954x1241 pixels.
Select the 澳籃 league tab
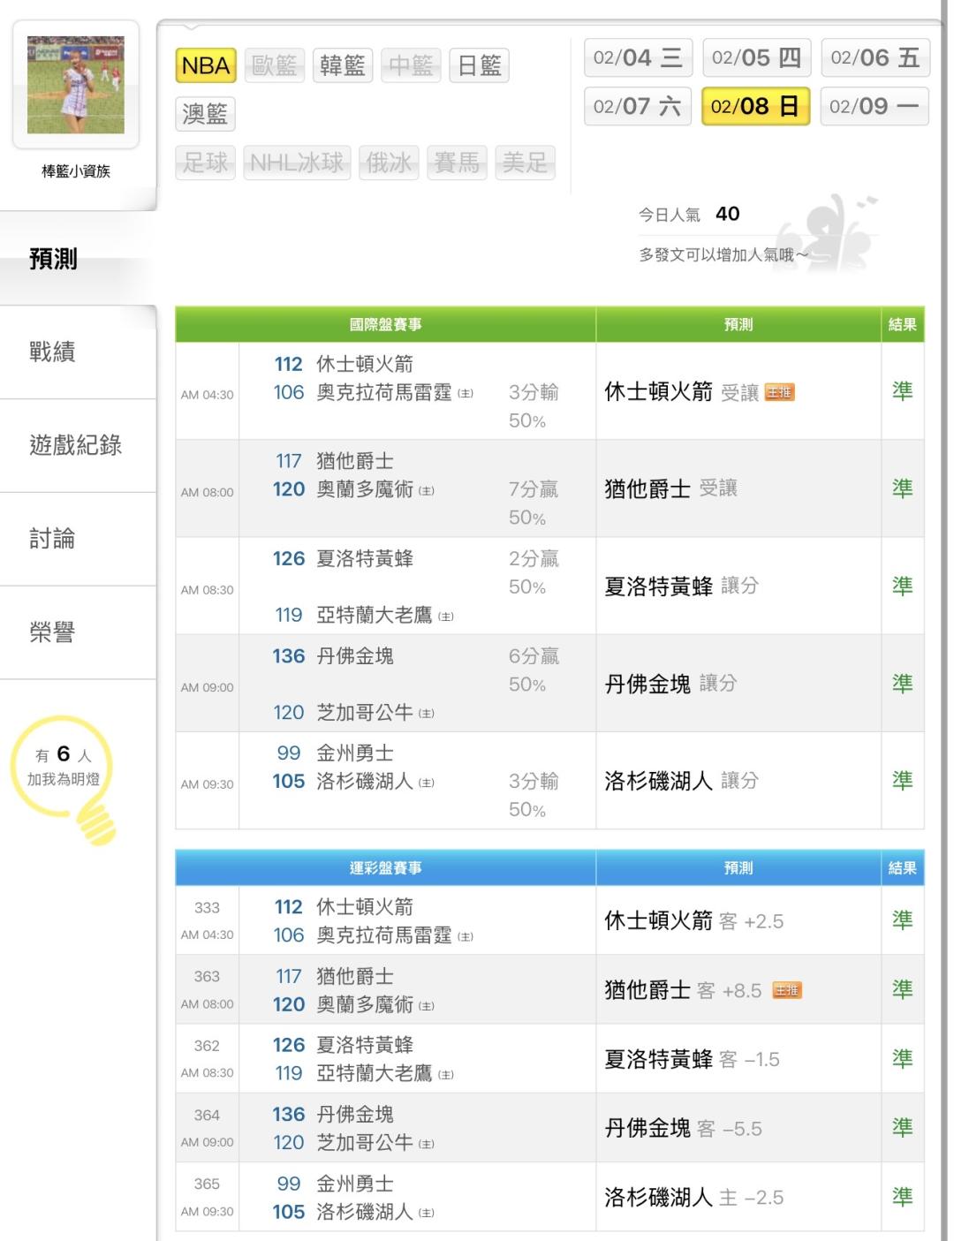click(205, 114)
